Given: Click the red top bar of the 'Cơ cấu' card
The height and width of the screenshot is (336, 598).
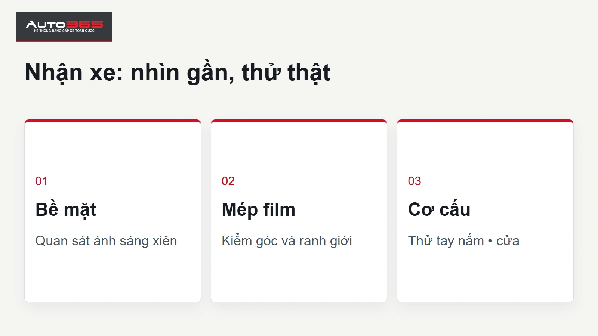Looking at the screenshot, I should coord(485,121).
